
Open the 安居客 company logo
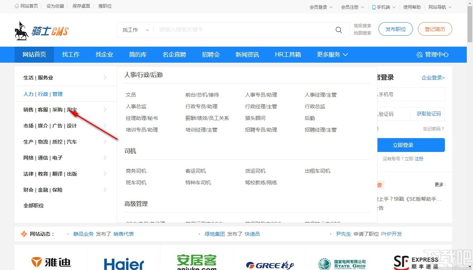[197, 262]
